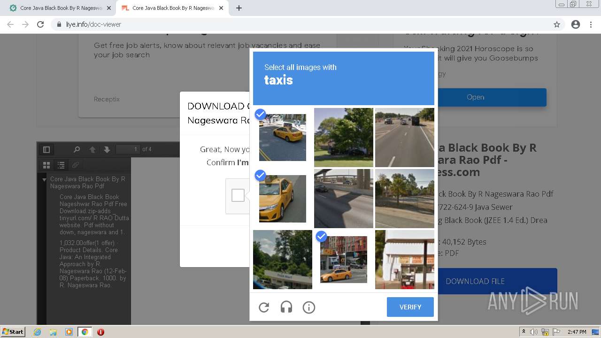Image resolution: width=601 pixels, height=338 pixels.
Task: Deselect the street taxi tile in bottom-middle
Action: (344, 260)
